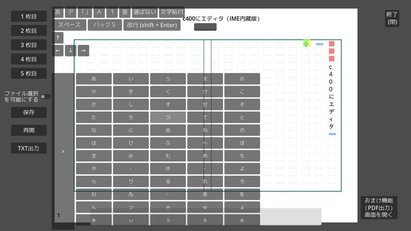
Task: Enable the 選ばない option
Action: [x=145, y=12]
